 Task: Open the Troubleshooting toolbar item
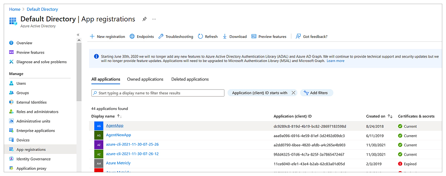tap(176, 36)
